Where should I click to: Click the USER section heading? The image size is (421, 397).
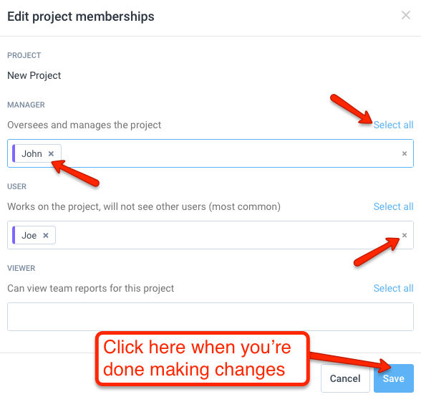(x=17, y=186)
